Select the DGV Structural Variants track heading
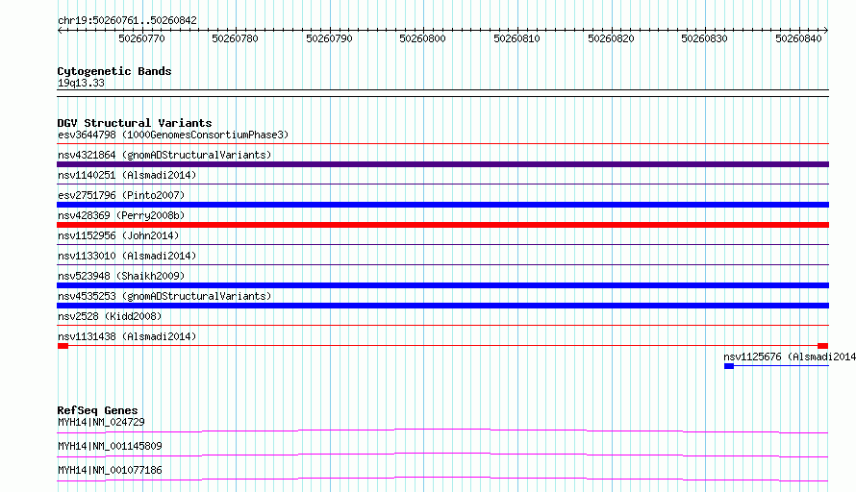Viewport: 856px width, 492px height. pyautogui.click(x=135, y=123)
